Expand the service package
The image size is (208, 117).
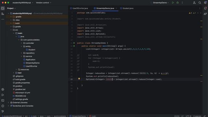[21, 56]
